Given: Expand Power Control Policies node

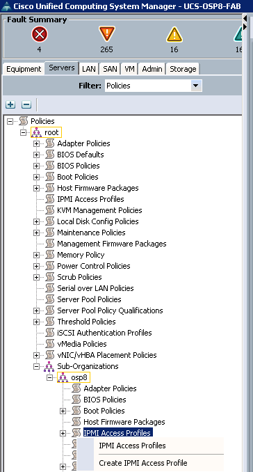Looking at the screenshot, I should [x=36, y=266].
